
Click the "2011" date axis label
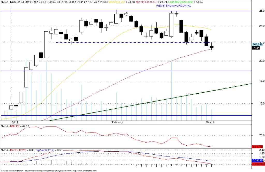[15, 122]
